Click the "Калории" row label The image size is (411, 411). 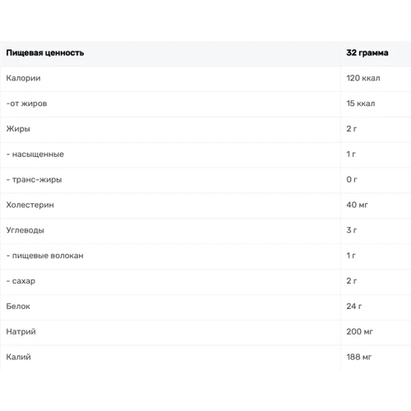(23, 78)
